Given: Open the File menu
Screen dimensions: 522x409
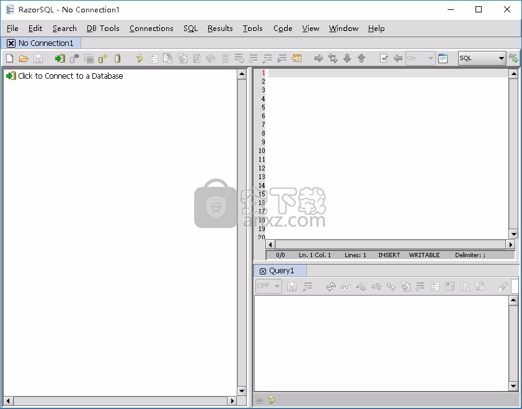Looking at the screenshot, I should (12, 29).
